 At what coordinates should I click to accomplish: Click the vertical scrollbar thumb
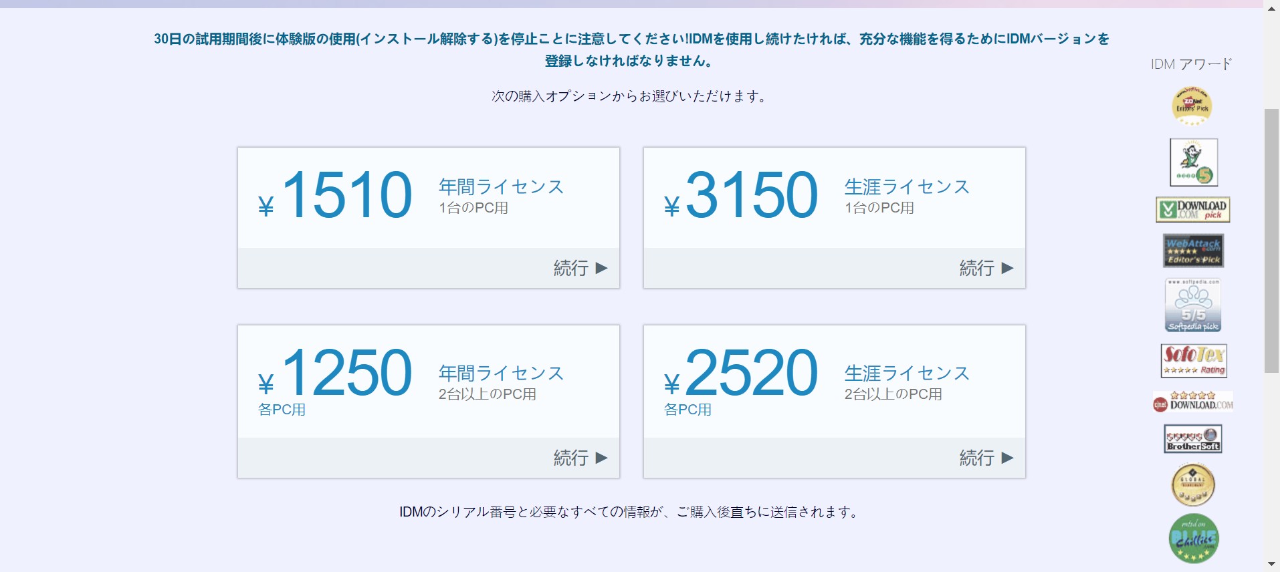pyautogui.click(x=1271, y=241)
